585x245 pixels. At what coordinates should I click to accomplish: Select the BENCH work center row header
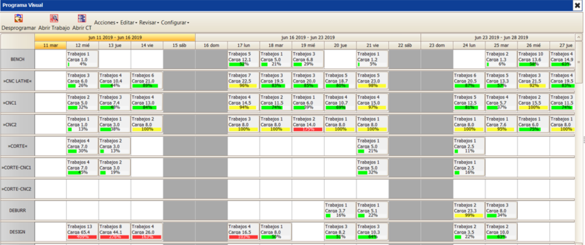tap(17, 59)
